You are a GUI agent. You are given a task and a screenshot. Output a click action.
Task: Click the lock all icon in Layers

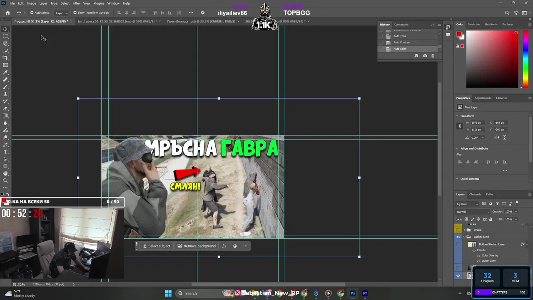(x=491, y=219)
